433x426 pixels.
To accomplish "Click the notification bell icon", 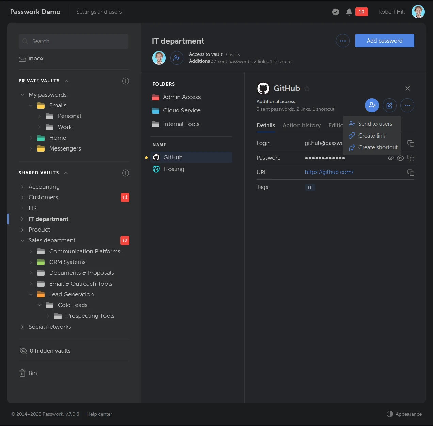I will [349, 12].
